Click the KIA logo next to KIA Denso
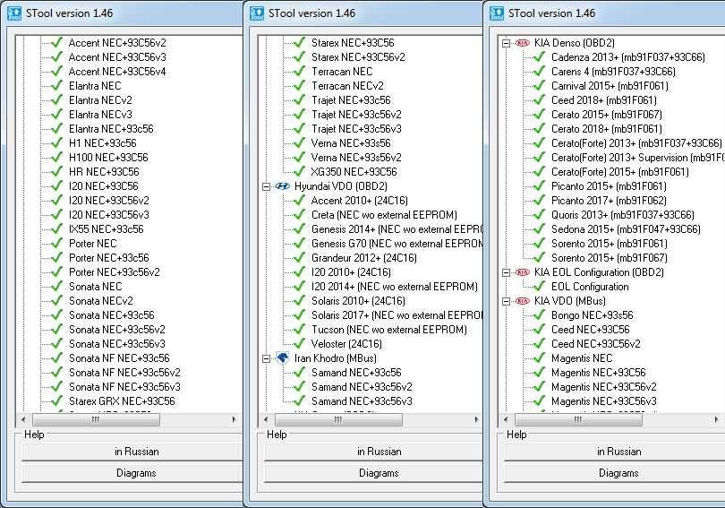Viewport: 725px width, 508px height. click(x=523, y=43)
